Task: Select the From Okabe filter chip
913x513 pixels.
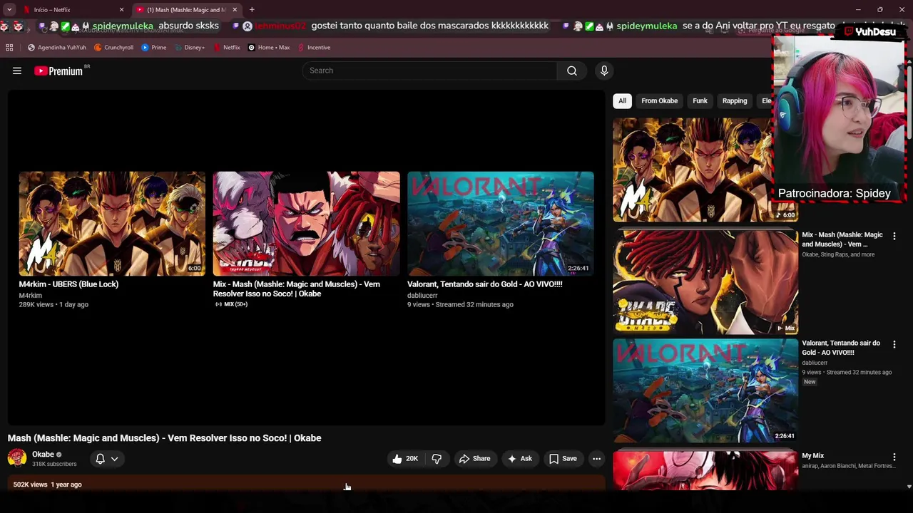Action: point(659,101)
